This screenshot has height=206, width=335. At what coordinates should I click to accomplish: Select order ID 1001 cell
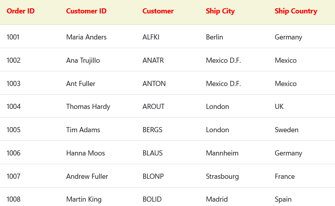pos(13,37)
